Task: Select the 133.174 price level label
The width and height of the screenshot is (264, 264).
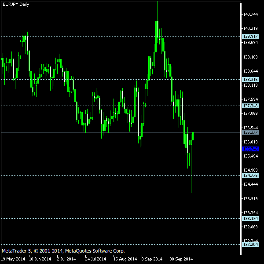Action: pos(250,219)
